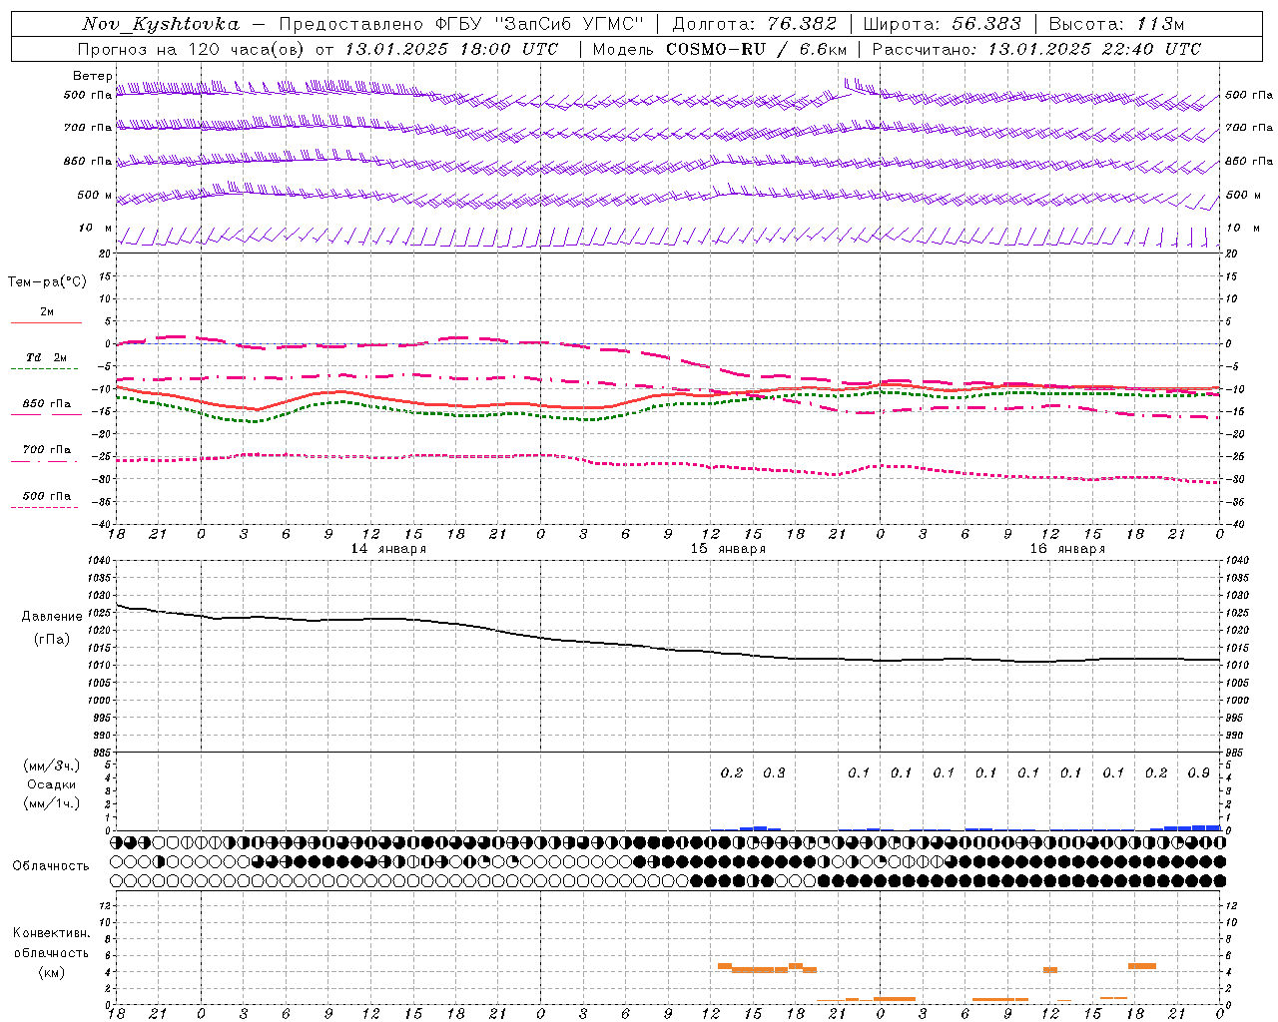
Task: Click the '2м' temperature legend entry
Action: 47,312
